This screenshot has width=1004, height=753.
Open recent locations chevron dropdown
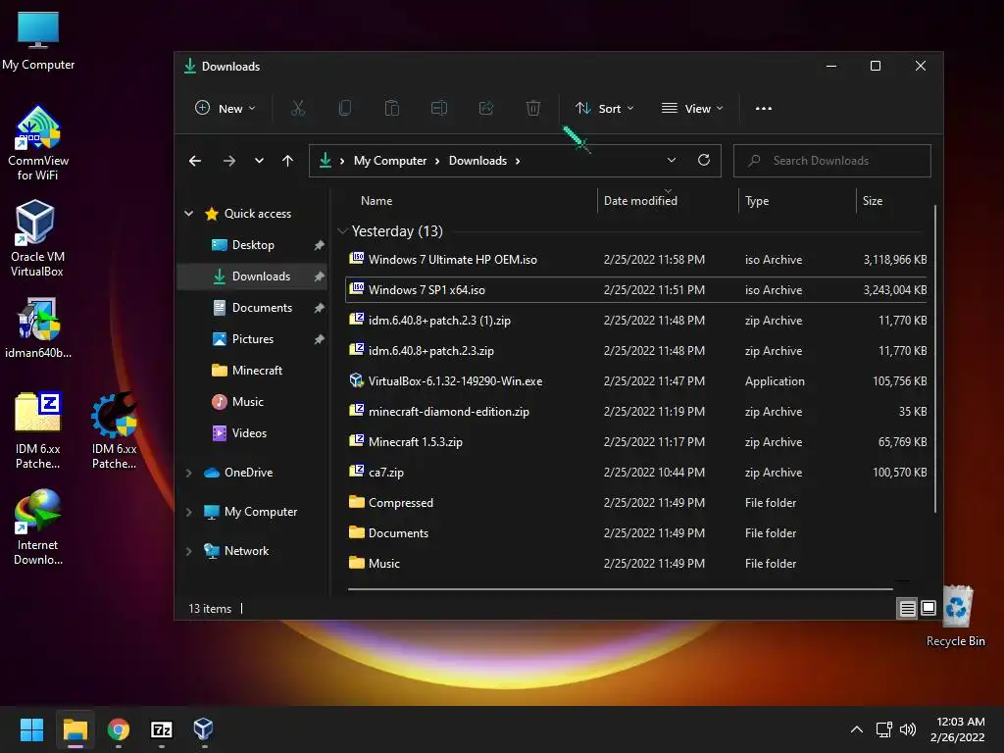tap(259, 161)
